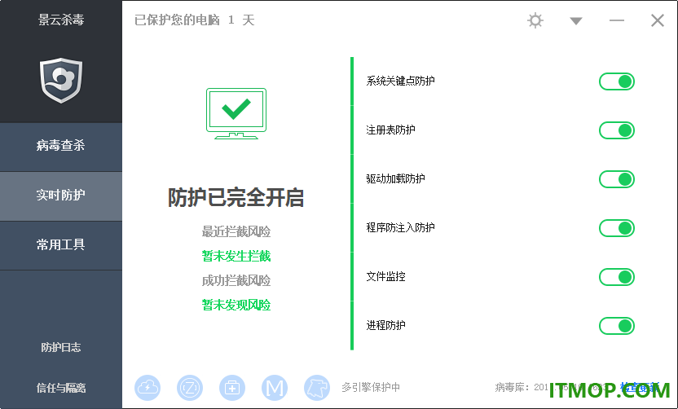This screenshot has width=678, height=409.
Task: Toggle the 文件监控 switch
Action: 617,277
